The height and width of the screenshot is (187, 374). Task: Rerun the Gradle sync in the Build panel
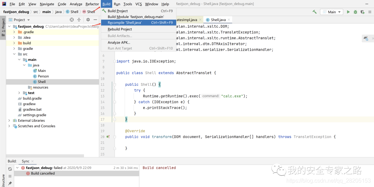10,169
